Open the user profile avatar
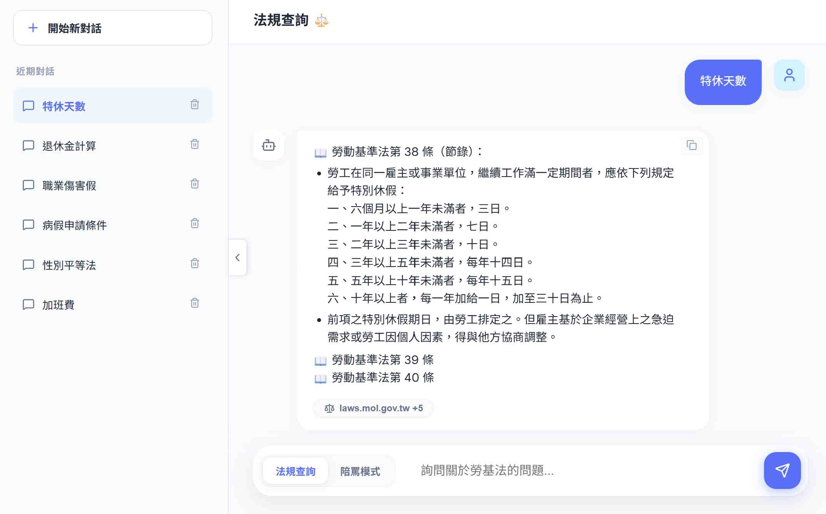The height and width of the screenshot is (514, 826). [789, 75]
